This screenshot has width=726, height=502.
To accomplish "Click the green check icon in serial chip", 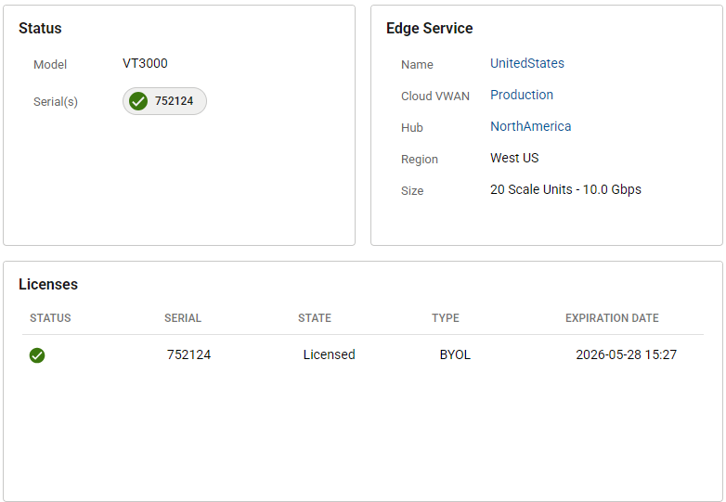I will (138, 101).
